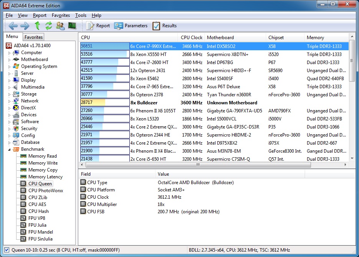Sort results by CPU Clock column header

click(192, 38)
